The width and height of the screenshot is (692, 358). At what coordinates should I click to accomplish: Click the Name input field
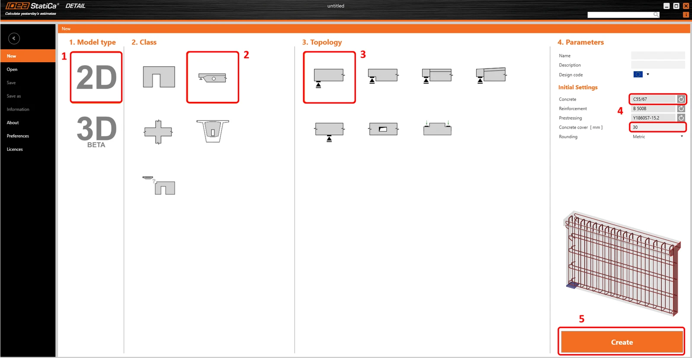(658, 55)
